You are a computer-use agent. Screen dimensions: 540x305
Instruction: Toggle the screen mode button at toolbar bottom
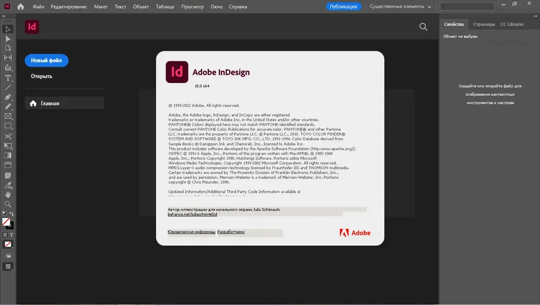coord(8,267)
